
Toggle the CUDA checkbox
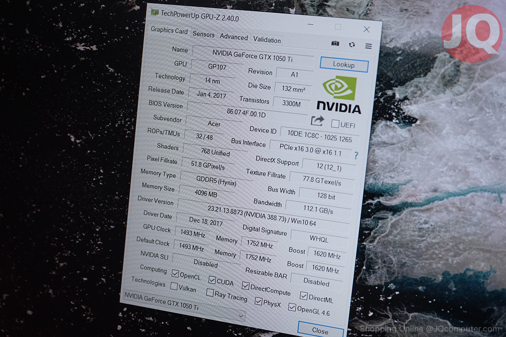(212, 280)
